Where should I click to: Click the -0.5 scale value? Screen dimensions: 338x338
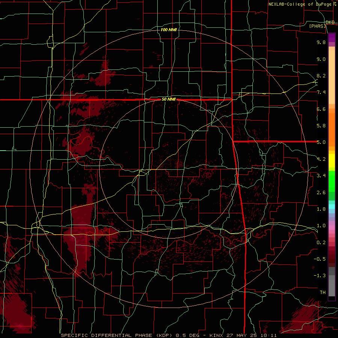click(320, 259)
